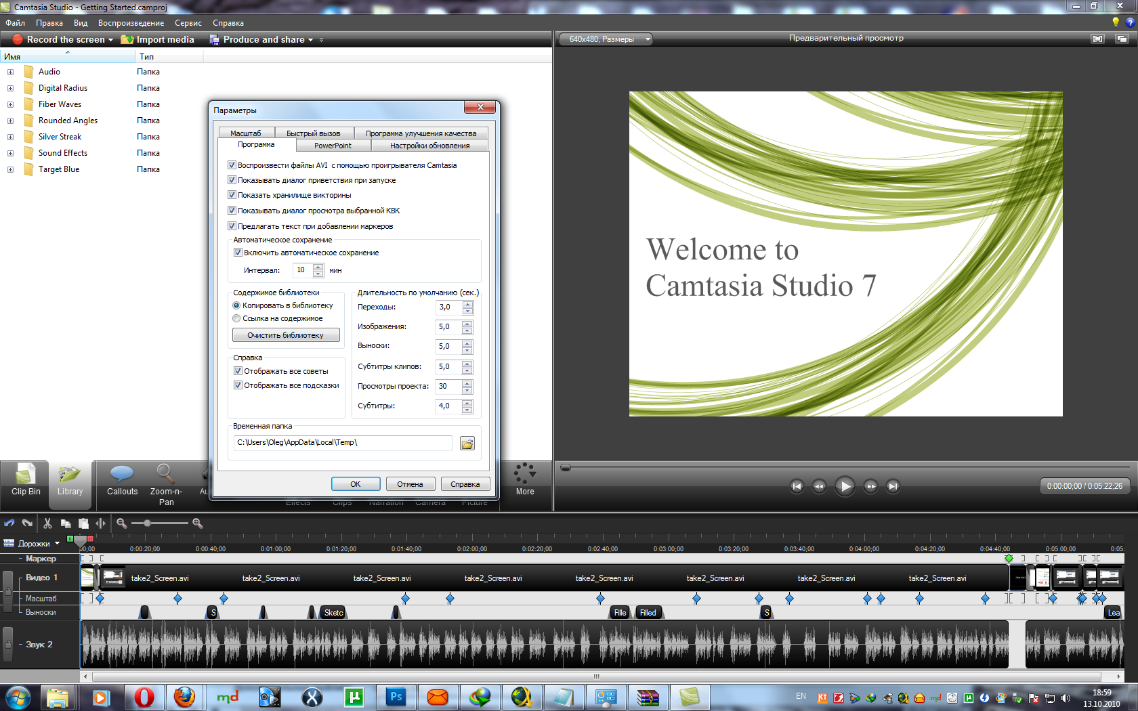This screenshot has height=711, width=1138.
Task: Click the Paste icon in timeline toolbar
Action: (x=83, y=523)
